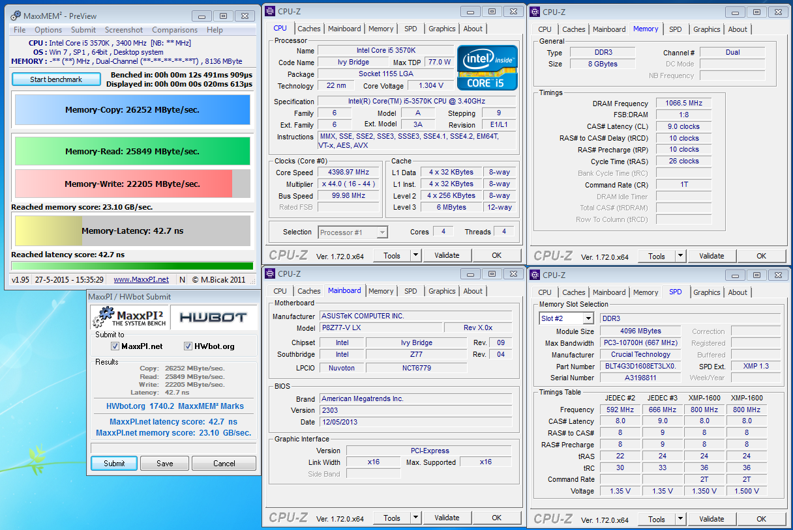Image resolution: width=793 pixels, height=530 pixels.
Task: Click the Multiplier x 44.0 field
Action: click(x=348, y=184)
